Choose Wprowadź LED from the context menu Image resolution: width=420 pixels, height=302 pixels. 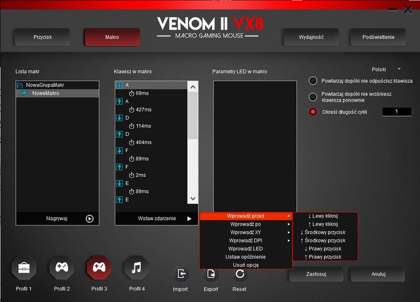coord(246,249)
